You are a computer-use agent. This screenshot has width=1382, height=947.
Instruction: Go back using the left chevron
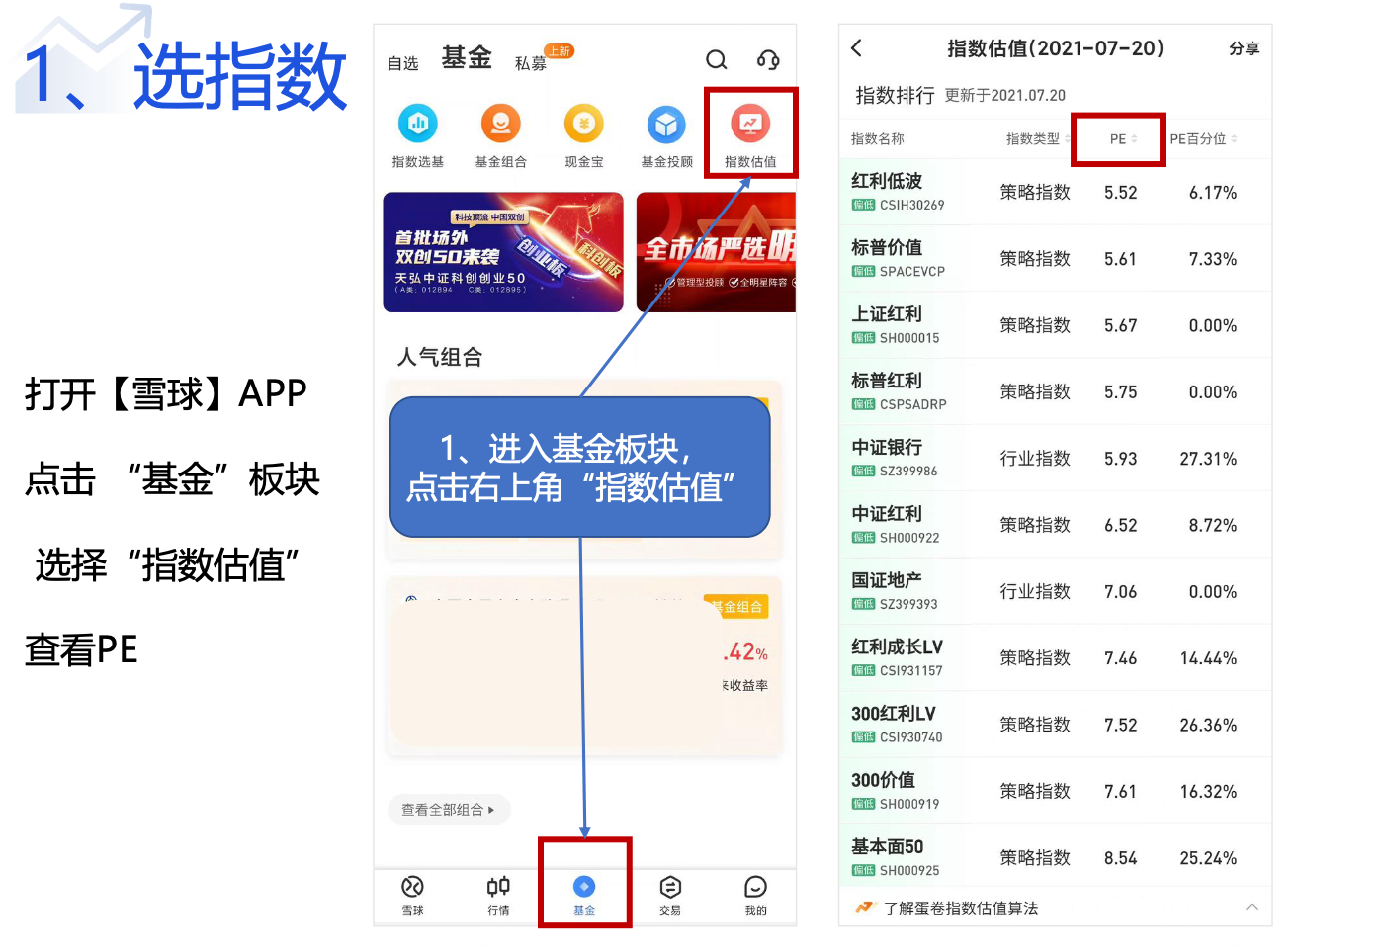857,47
